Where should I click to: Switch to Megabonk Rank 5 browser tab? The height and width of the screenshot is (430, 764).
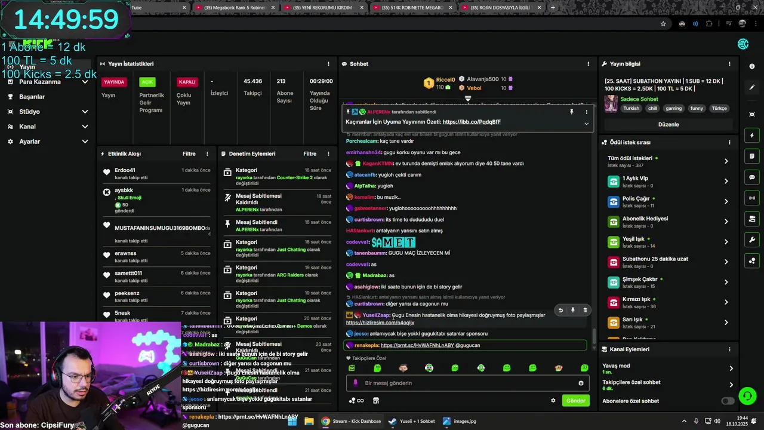point(236,8)
